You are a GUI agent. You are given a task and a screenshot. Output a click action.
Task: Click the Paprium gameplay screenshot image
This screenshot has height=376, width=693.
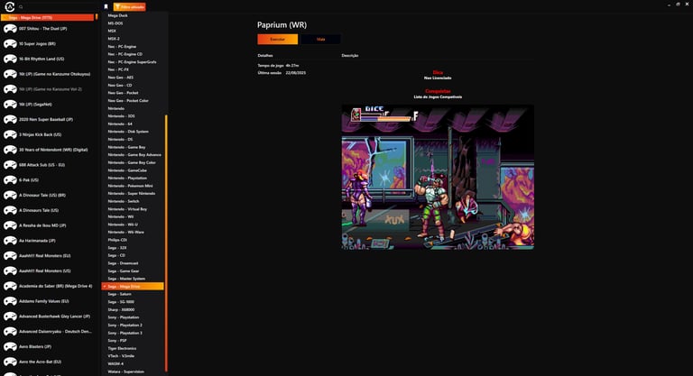click(438, 177)
